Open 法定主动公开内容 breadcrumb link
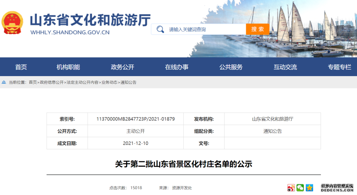Image resolution: width=357 pixels, height=195 pixels. coord(82,82)
